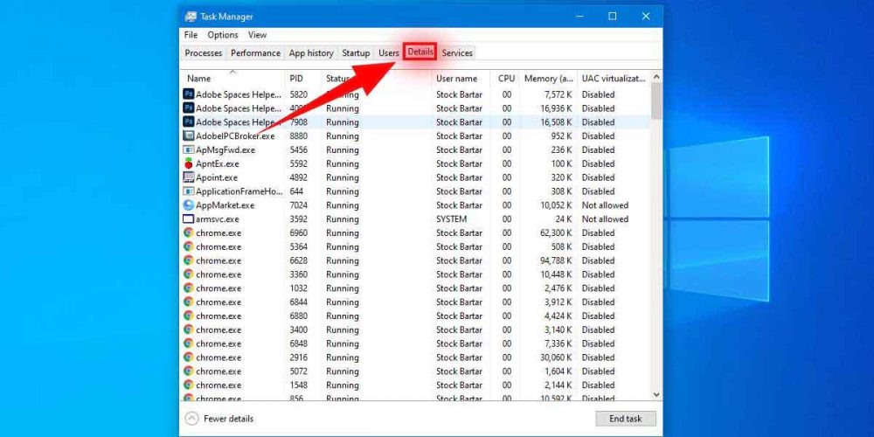Open the Services tab
Viewport: 874px width, 437px height.
point(457,53)
